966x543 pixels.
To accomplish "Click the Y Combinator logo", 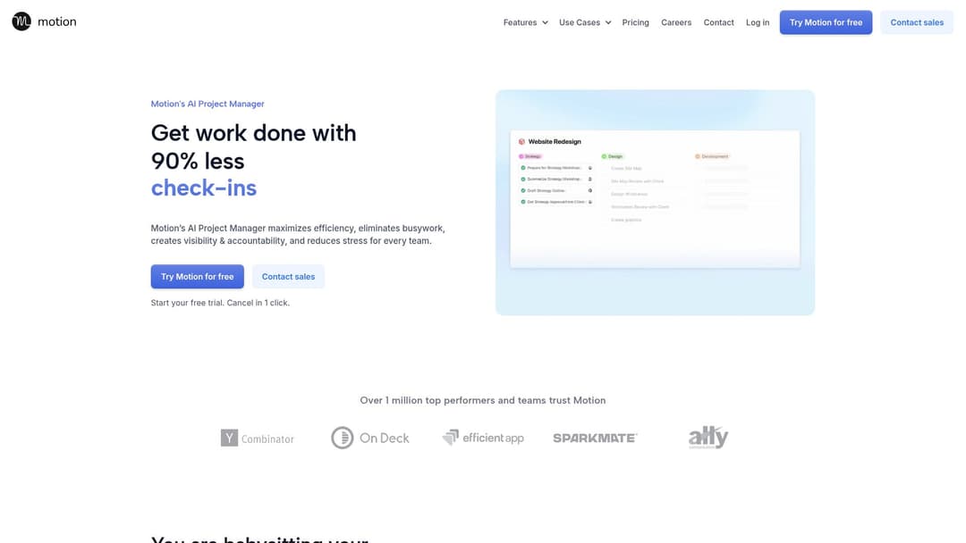I will tap(258, 438).
